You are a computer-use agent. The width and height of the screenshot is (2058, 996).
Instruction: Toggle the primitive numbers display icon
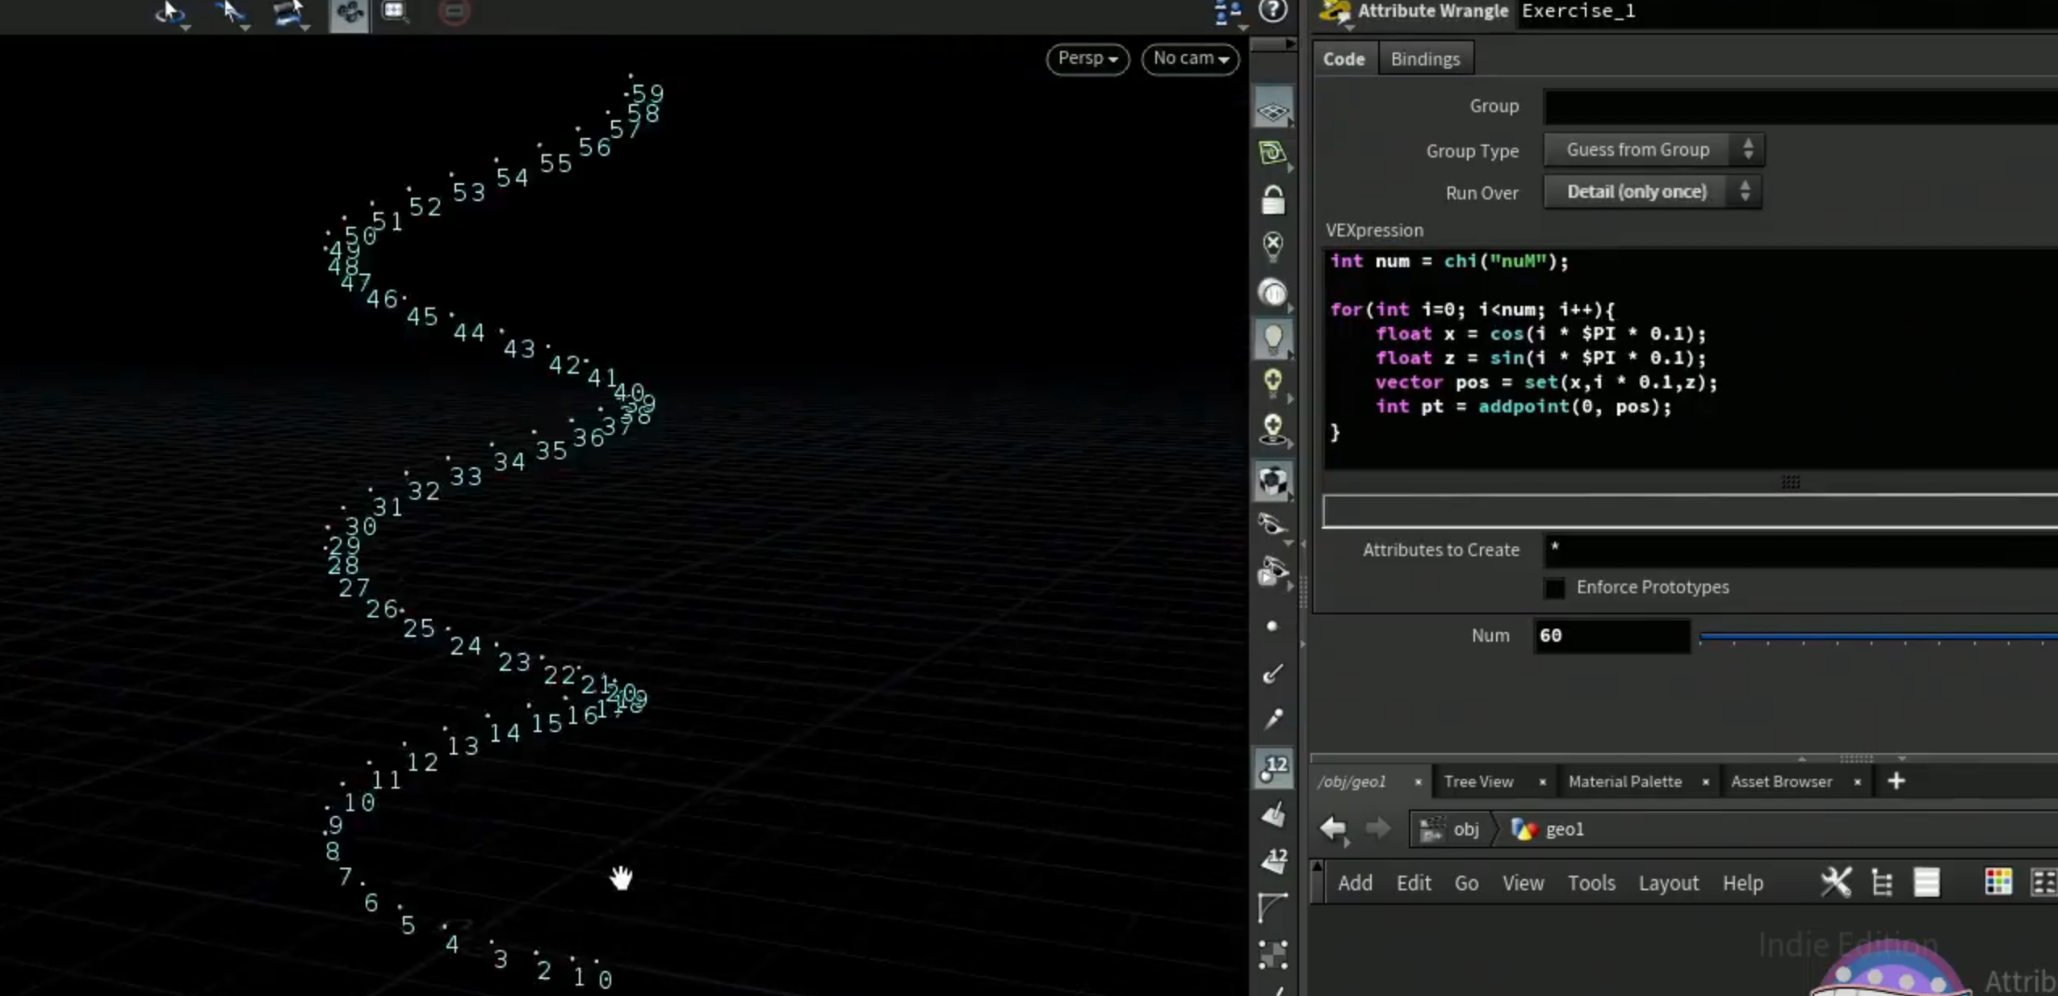(x=1273, y=860)
